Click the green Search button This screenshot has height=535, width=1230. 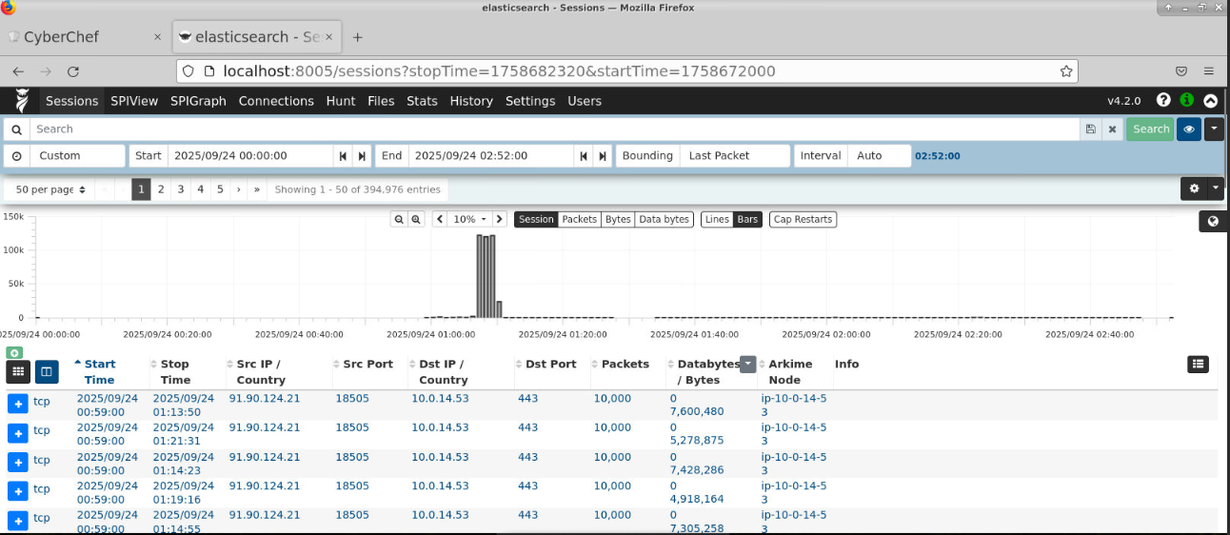point(1150,129)
